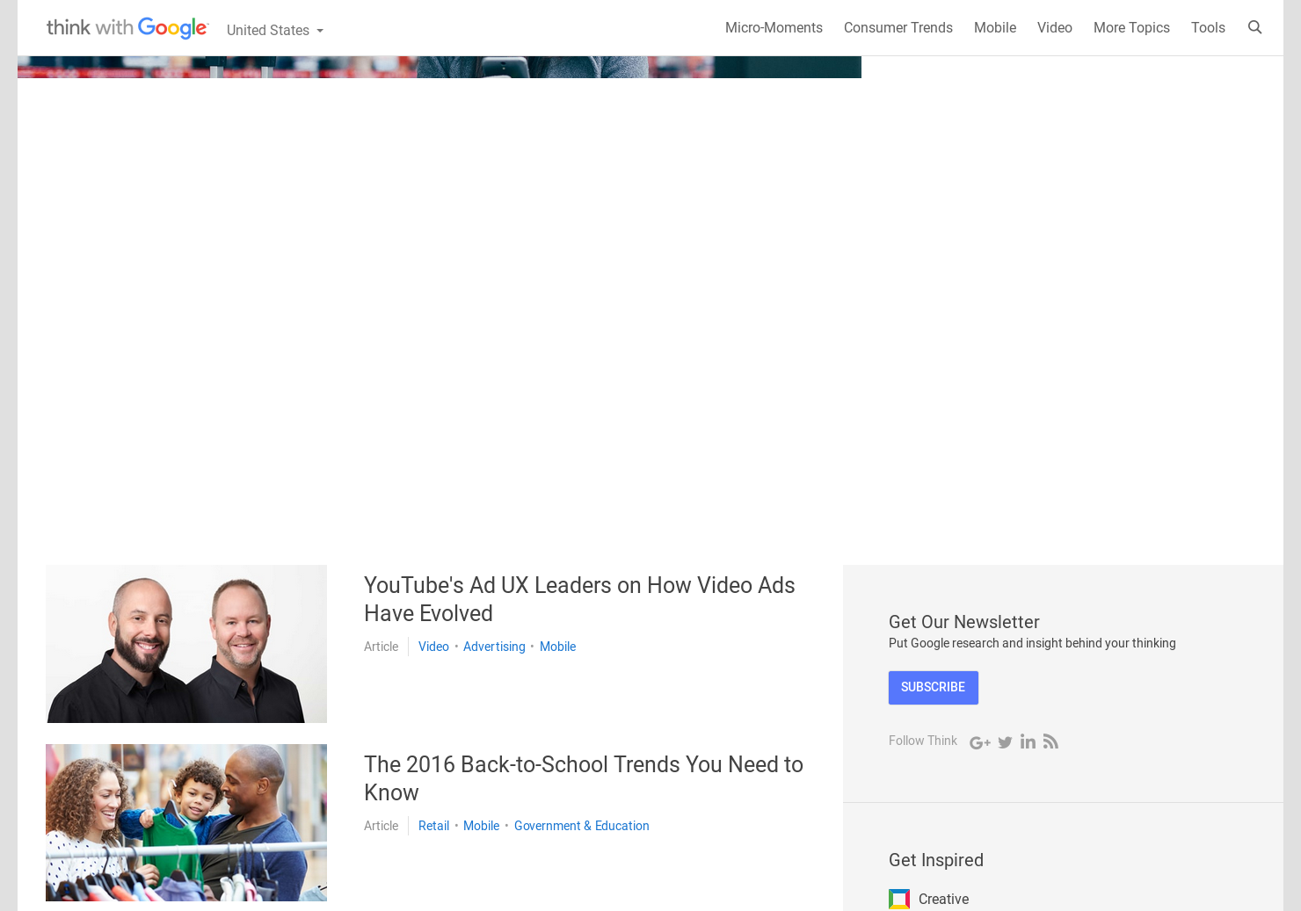Open the Retail tag link
Image resolution: width=1301 pixels, height=911 pixels.
pyautogui.click(x=433, y=826)
